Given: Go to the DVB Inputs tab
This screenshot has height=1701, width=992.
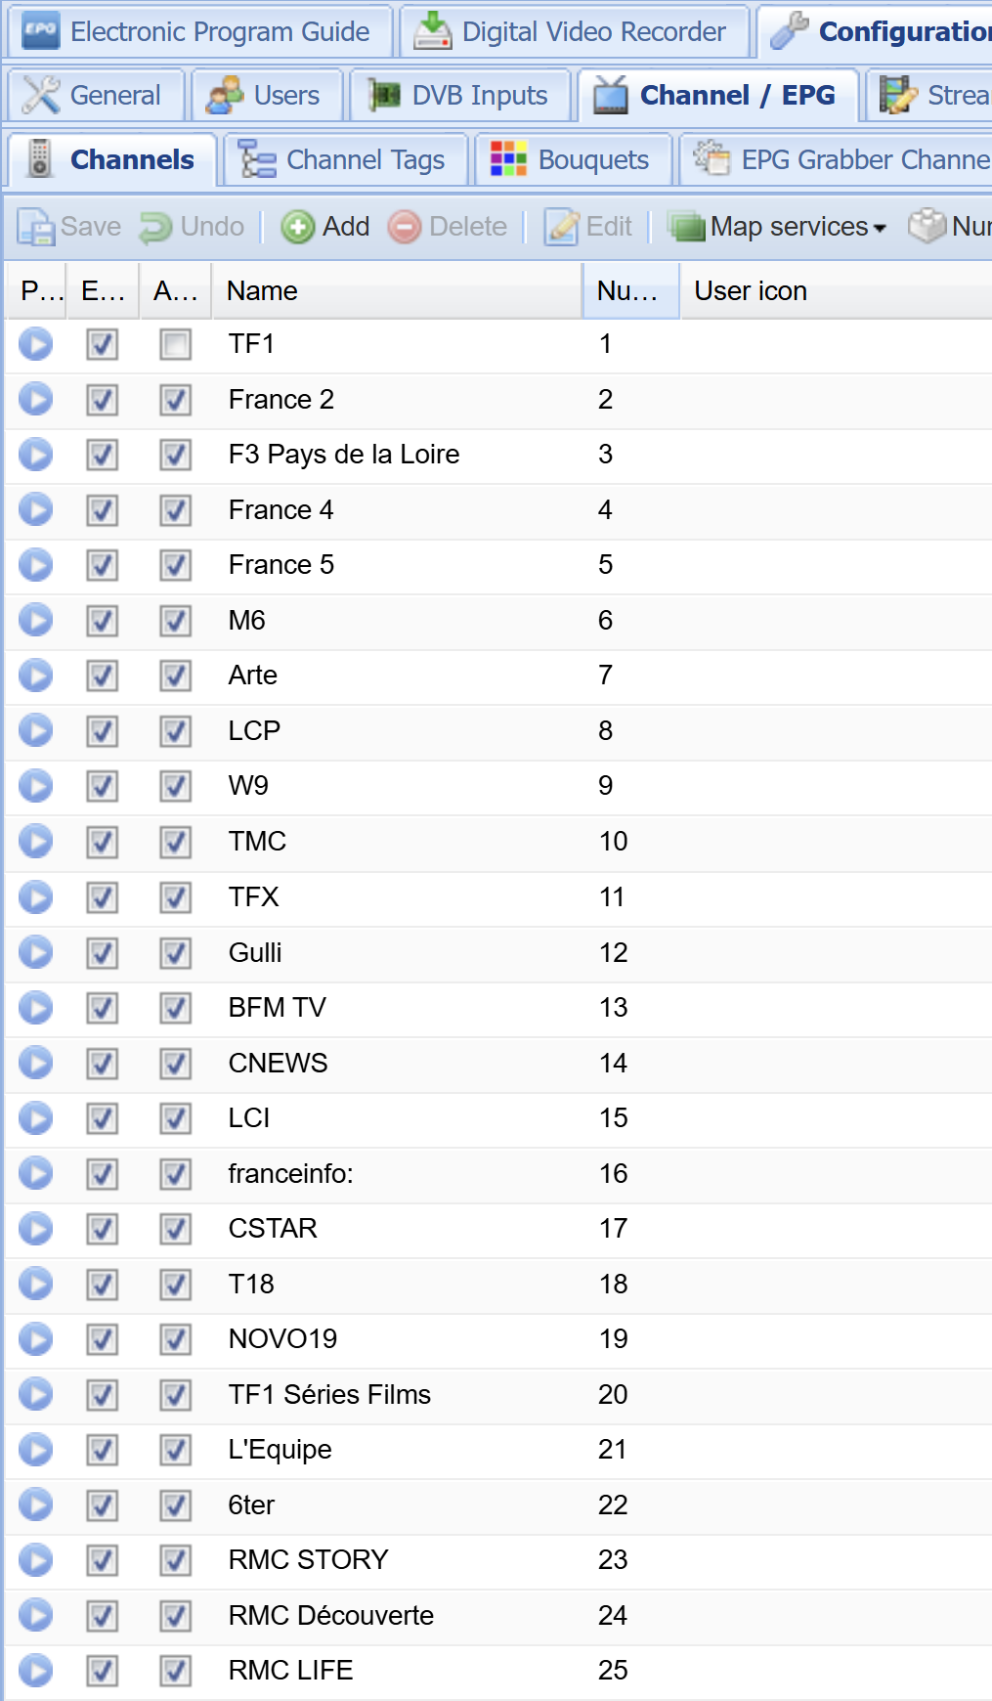Looking at the screenshot, I should point(459,96).
